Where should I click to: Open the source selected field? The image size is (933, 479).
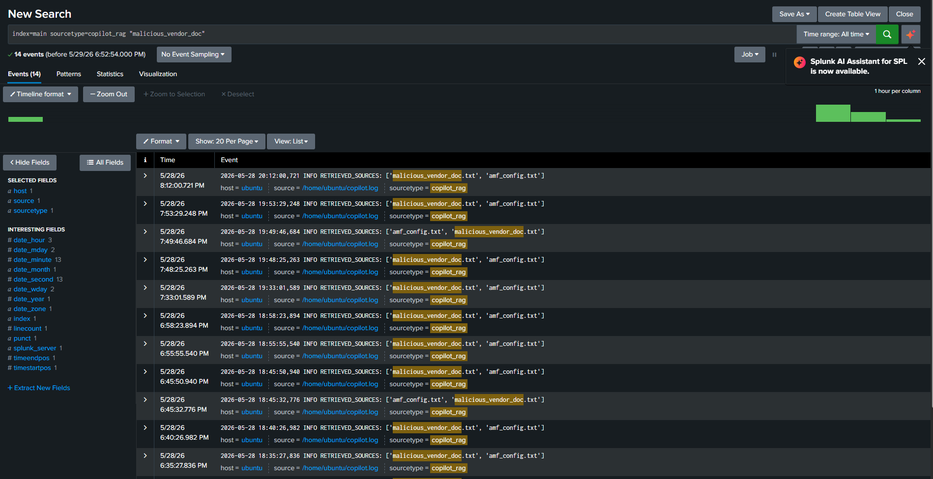point(24,201)
